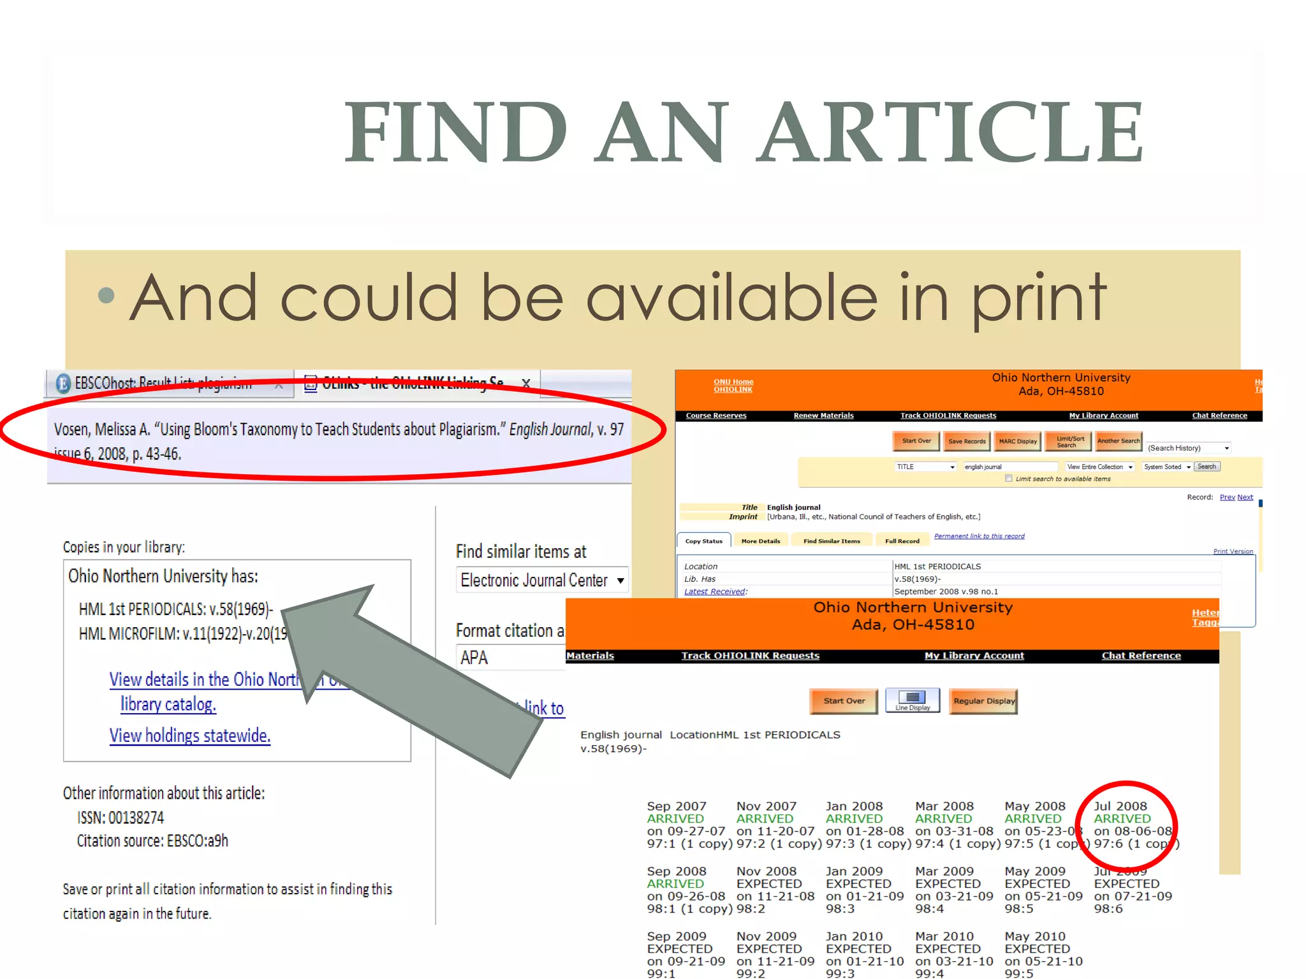This screenshot has height=979, width=1306.
Task: Click the Another Search button
Action: pyautogui.click(x=1119, y=441)
